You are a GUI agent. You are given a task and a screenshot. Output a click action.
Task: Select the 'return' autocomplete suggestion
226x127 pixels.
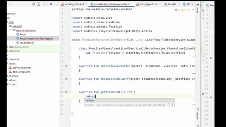point(129,101)
